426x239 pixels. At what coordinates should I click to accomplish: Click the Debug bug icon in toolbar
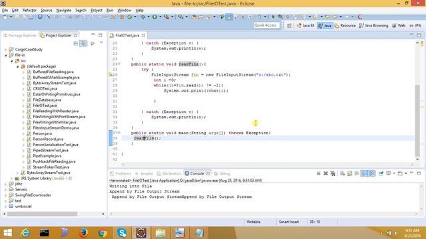click(x=142, y=17)
